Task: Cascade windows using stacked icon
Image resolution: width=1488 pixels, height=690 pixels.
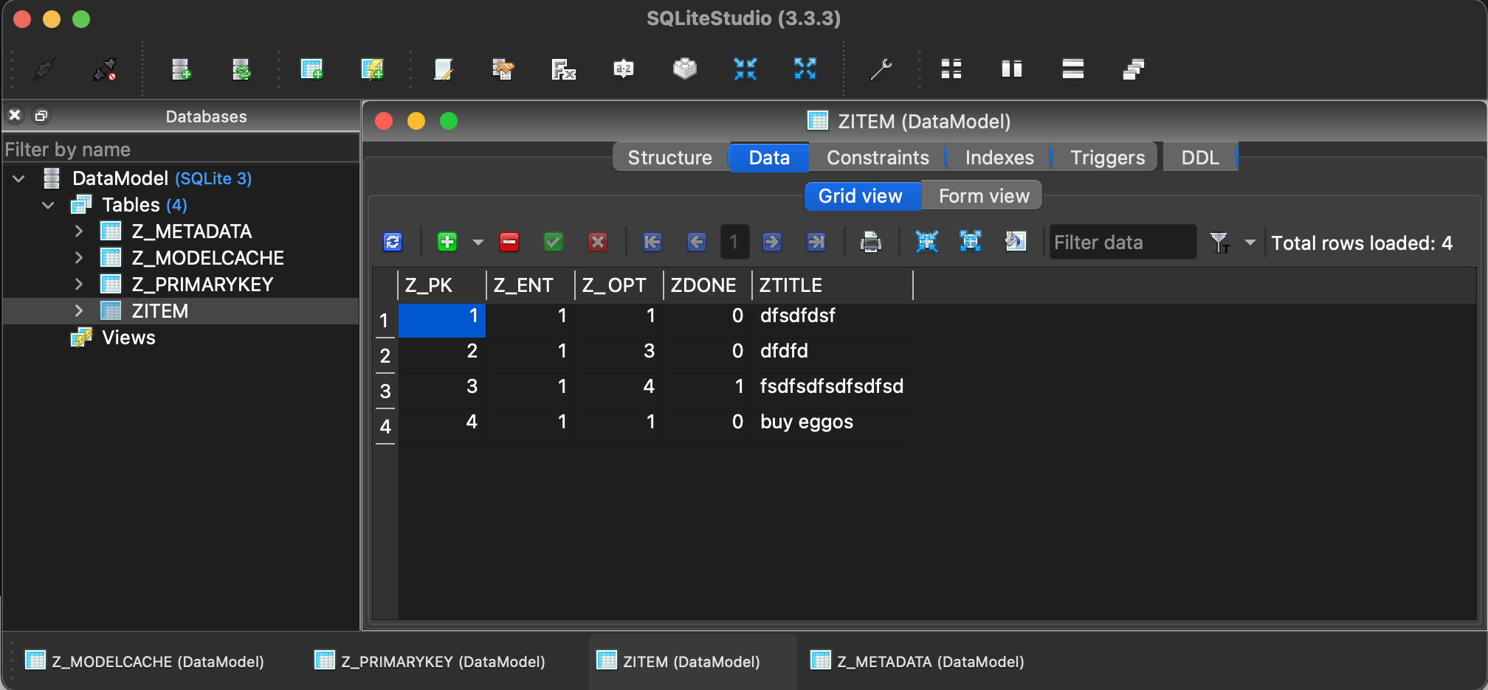Action: click(1134, 69)
